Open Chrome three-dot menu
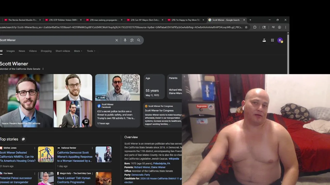Viewport: 330px width, 185px height. (285, 27)
